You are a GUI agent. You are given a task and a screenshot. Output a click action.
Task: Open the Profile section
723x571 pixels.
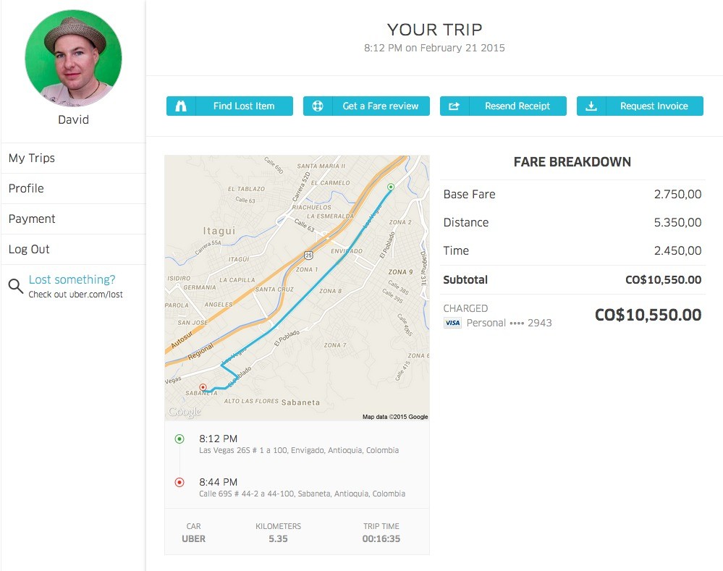(x=26, y=188)
